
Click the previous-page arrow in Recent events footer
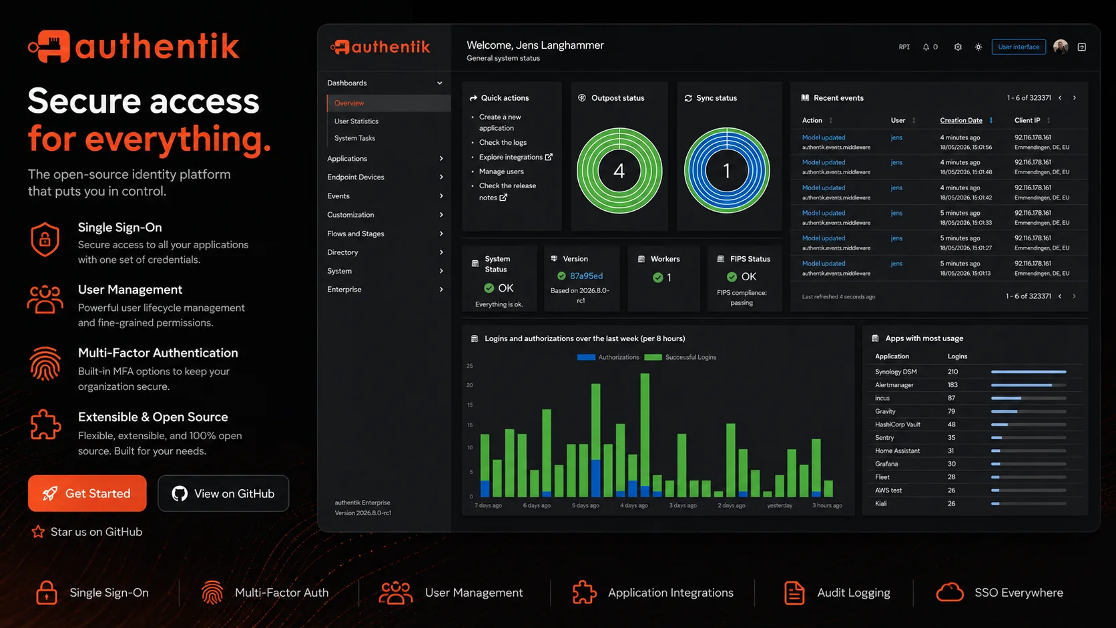click(1060, 296)
